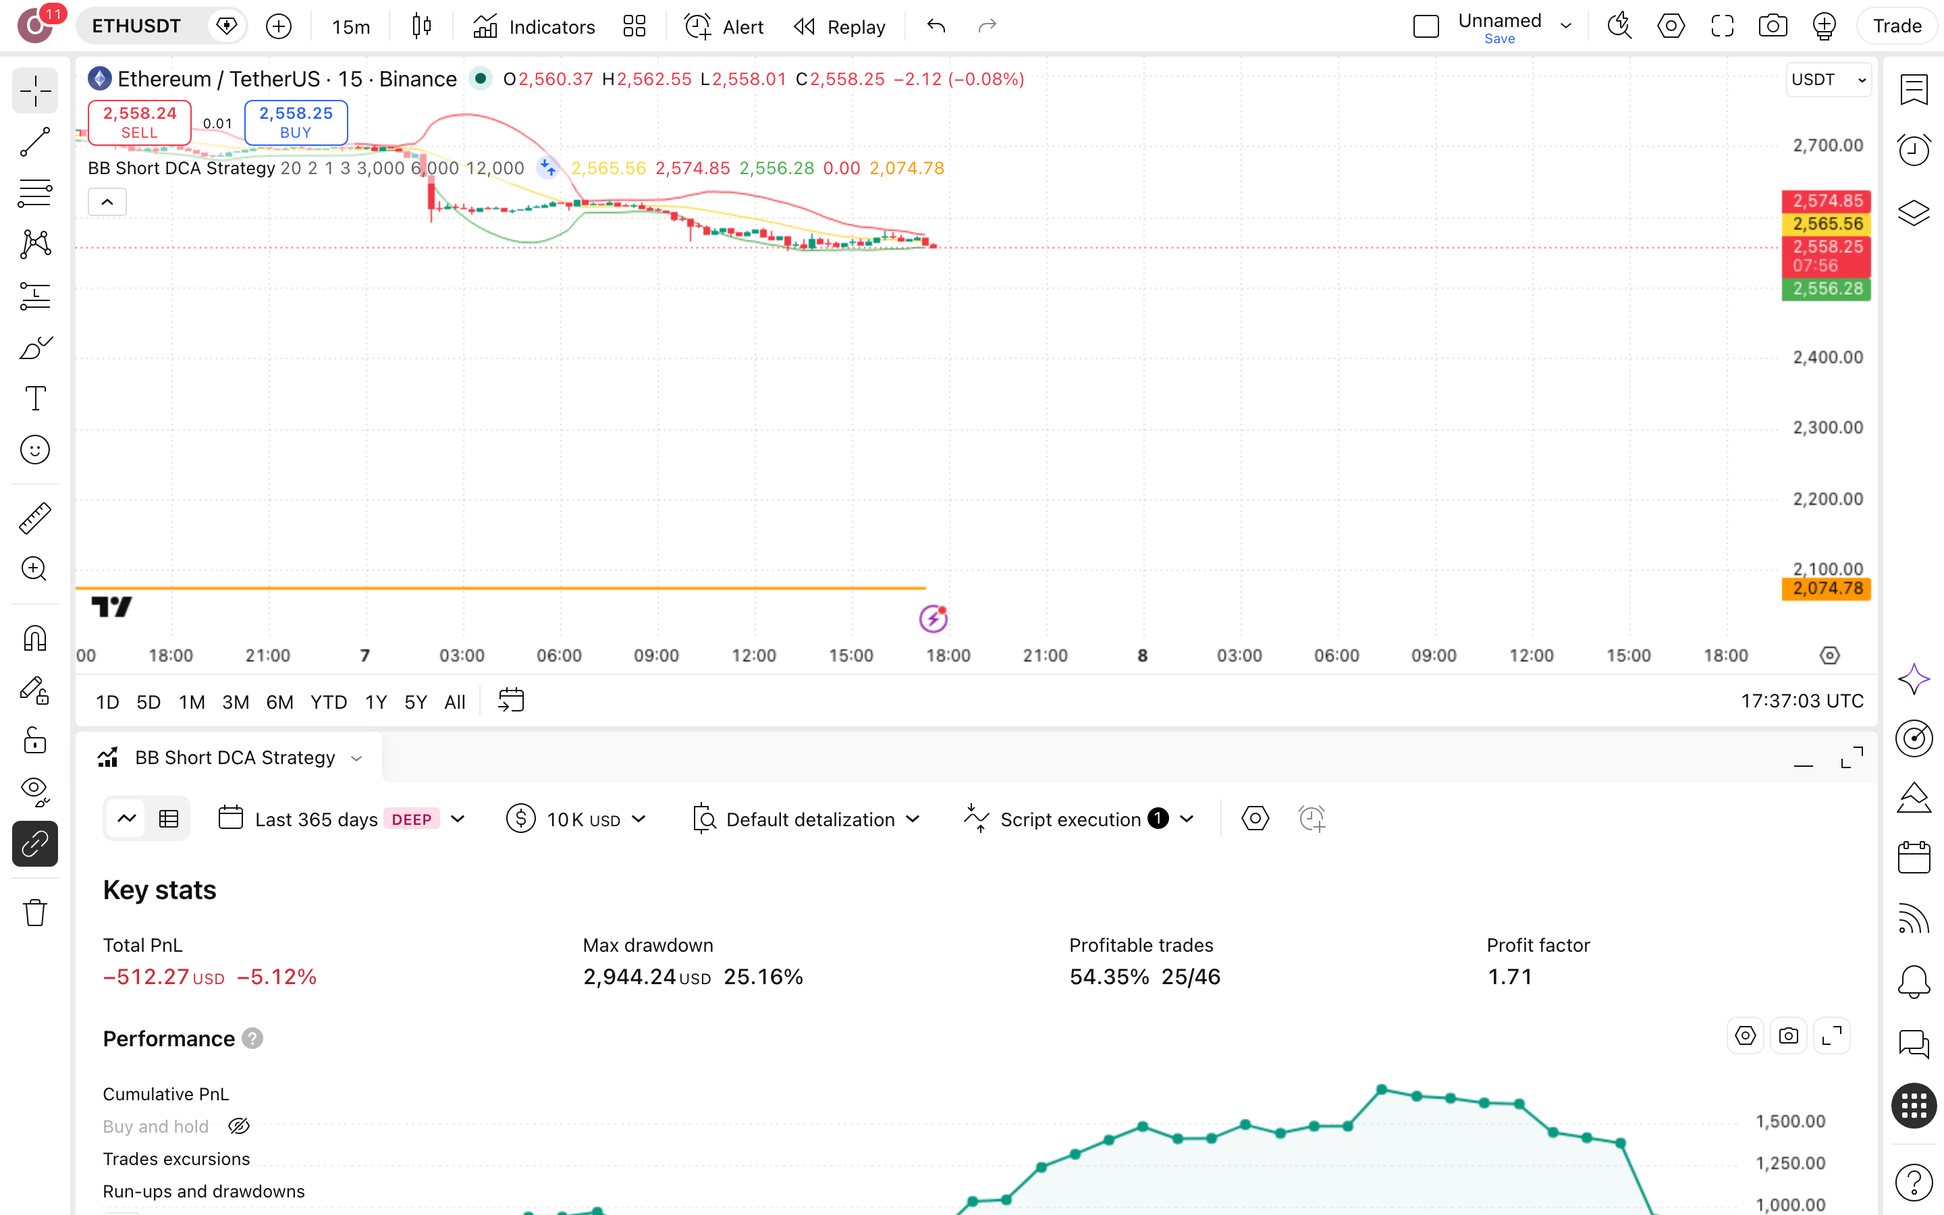Expand the Last 365 days range dropdown
This screenshot has width=1944, height=1215.
pyautogui.click(x=342, y=819)
